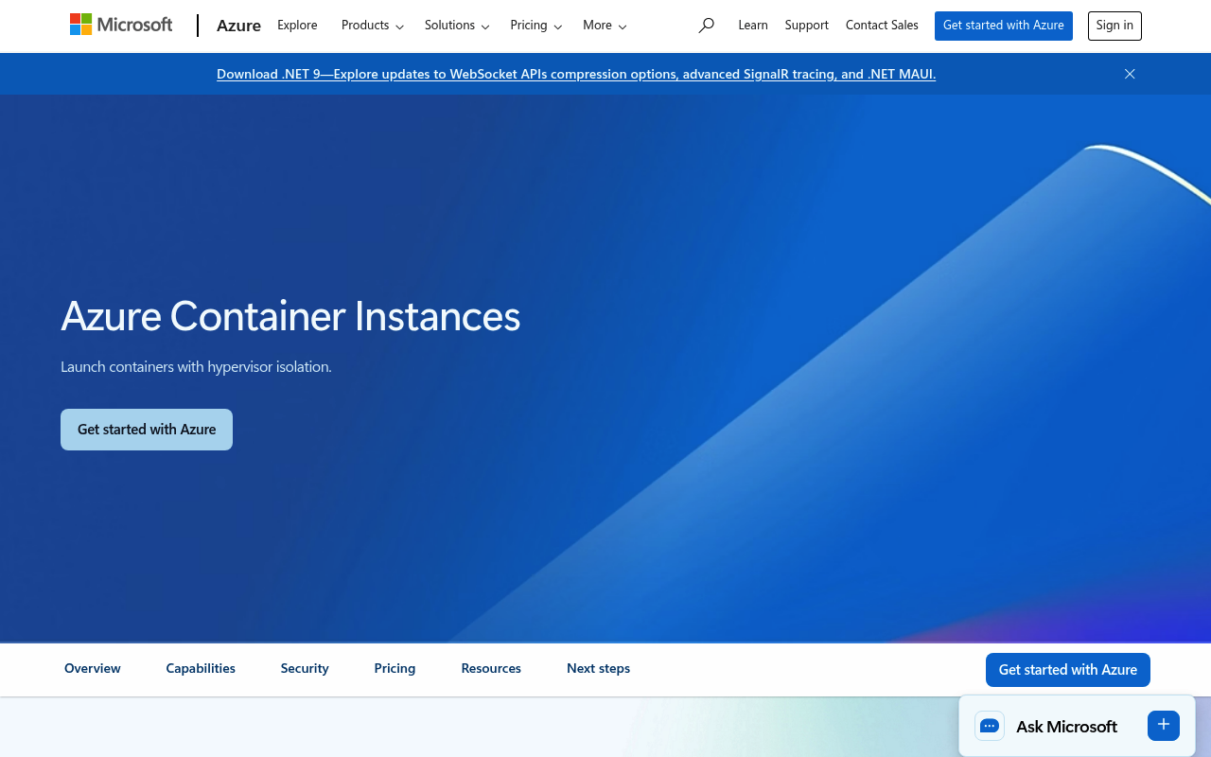Click 'Launch containers with hypervisor isolation.' text
Viewport: 1211px width, 757px height.
click(196, 367)
